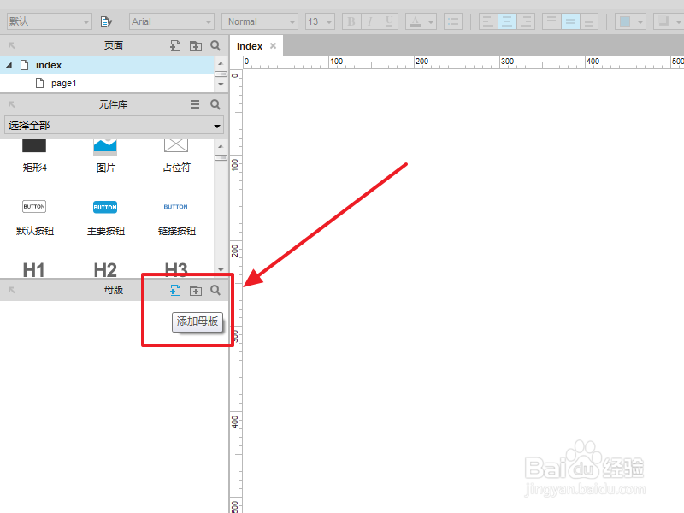Pop out the 母版 panel
684x513 pixels.
pos(12,290)
